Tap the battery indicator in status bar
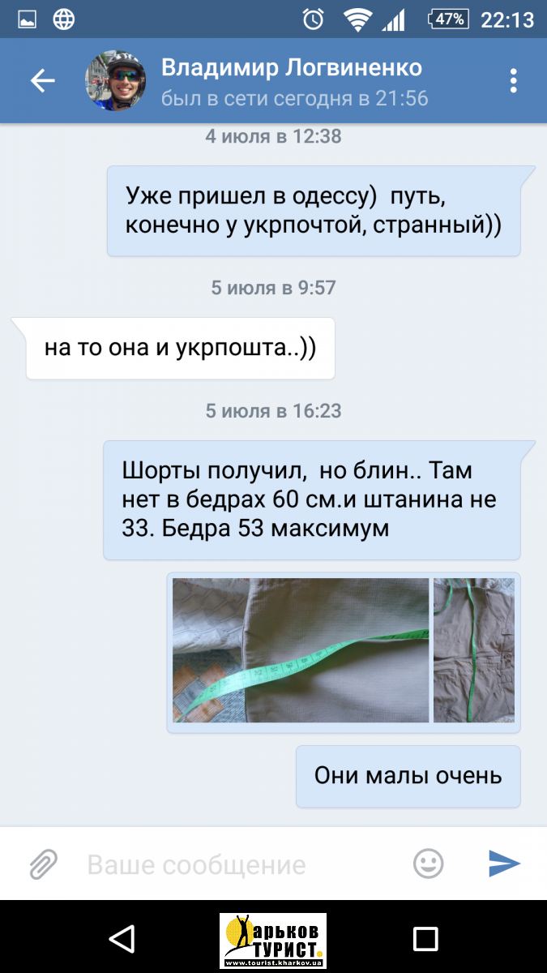The width and height of the screenshot is (547, 973). (449, 19)
